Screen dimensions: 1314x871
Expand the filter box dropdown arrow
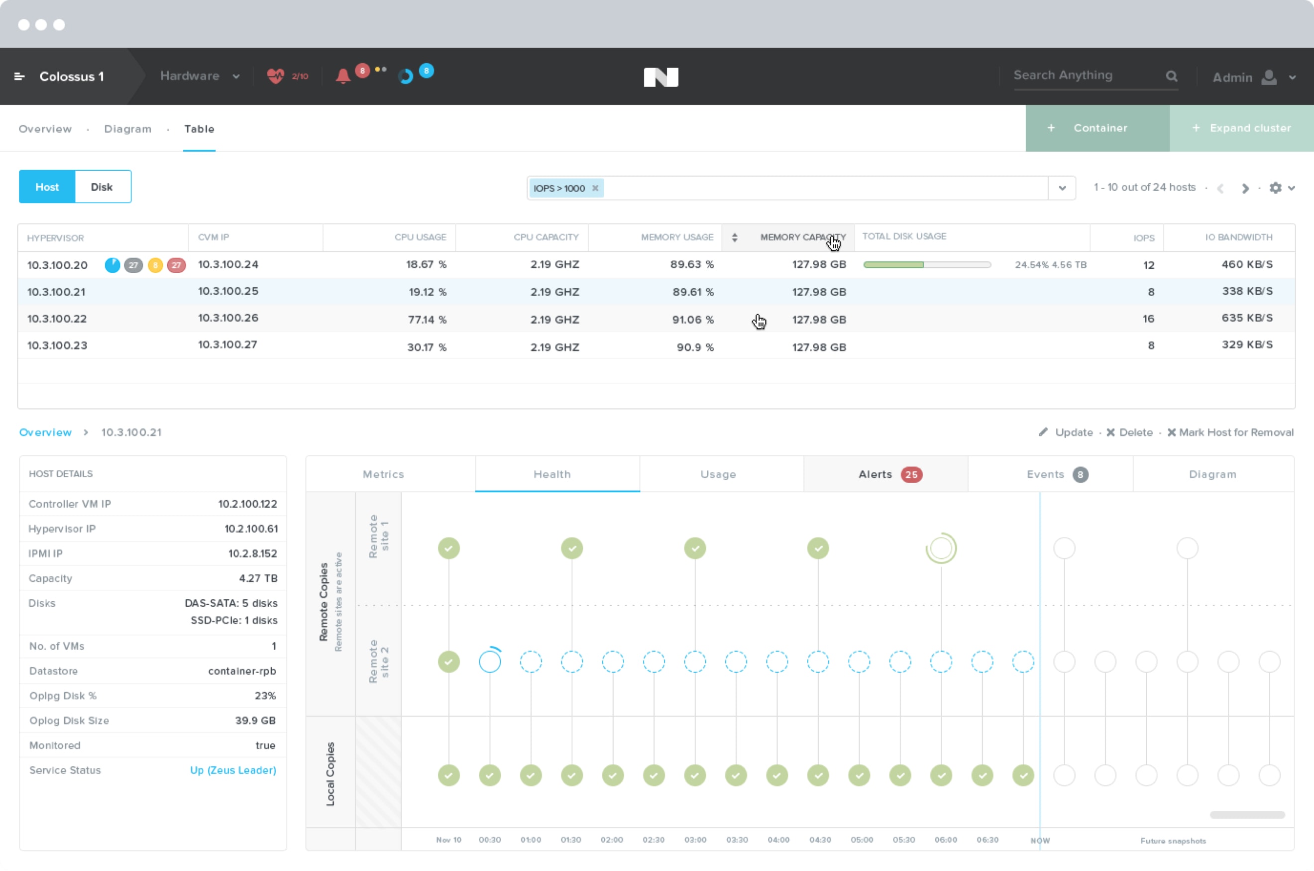[1062, 188]
